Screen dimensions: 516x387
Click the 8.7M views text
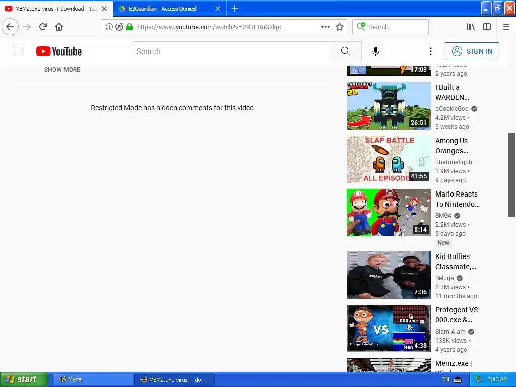(x=450, y=287)
